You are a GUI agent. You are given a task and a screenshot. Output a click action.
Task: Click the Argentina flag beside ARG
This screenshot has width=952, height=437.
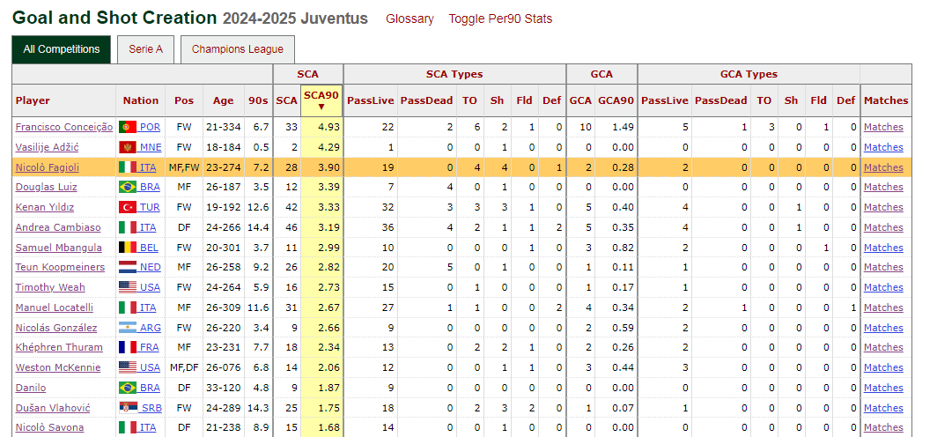(128, 328)
